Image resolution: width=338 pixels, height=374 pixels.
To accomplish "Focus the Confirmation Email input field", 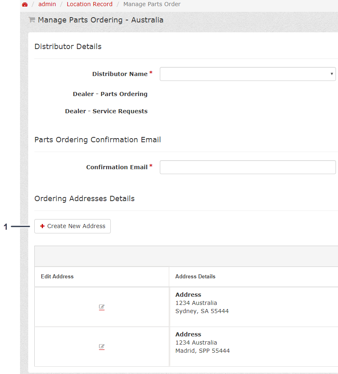I will pos(247,167).
